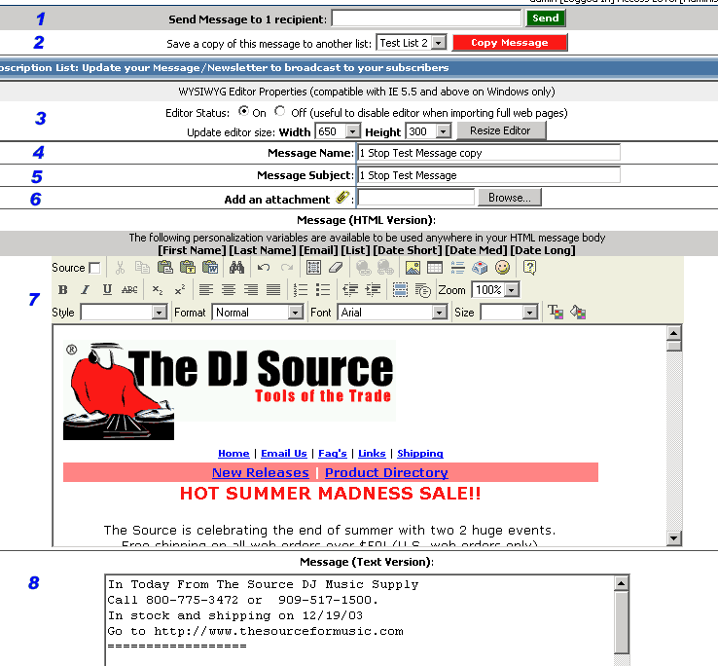
Task: Click HTML editor scrollbar down arrow
Action: point(674,538)
